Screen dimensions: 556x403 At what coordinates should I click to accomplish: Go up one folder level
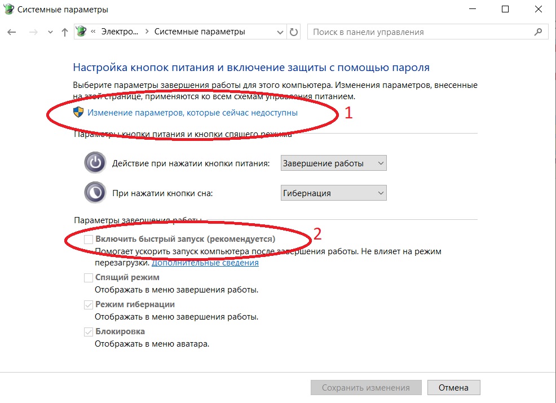tap(64, 32)
